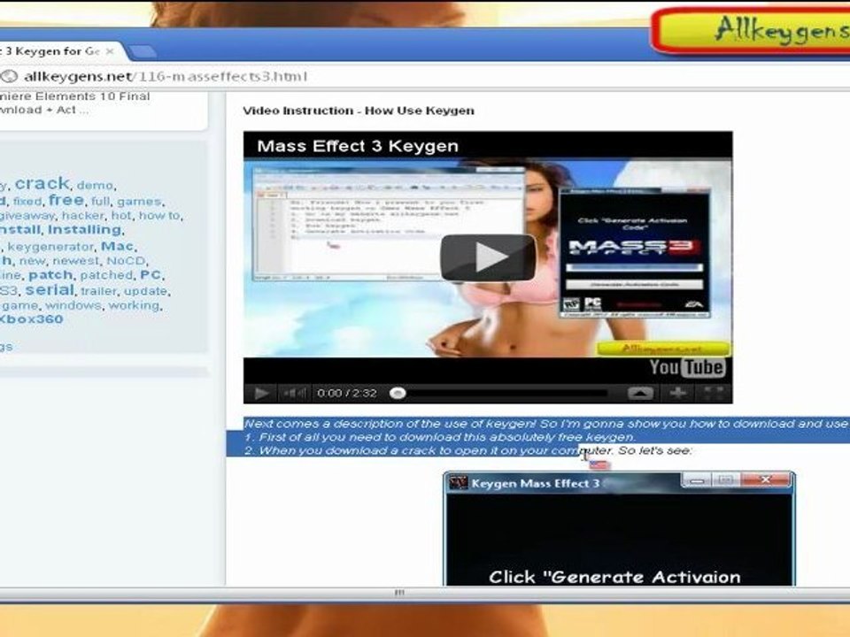Click the 'hot' tag link
Screen dimensions: 850x637
coord(121,216)
